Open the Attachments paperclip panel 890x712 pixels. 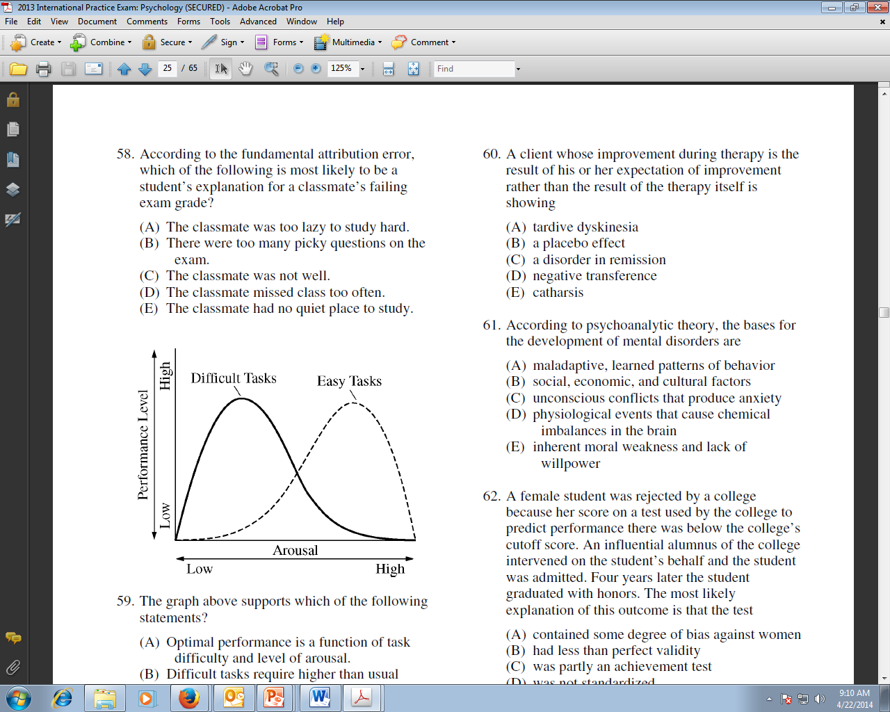point(13,667)
